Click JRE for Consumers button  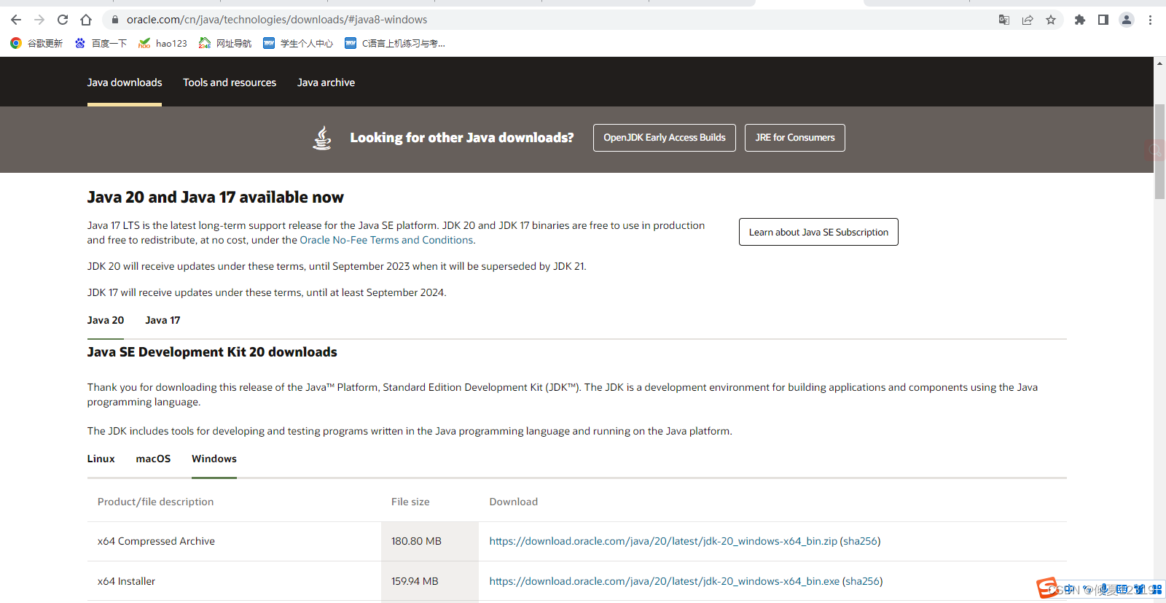click(795, 138)
